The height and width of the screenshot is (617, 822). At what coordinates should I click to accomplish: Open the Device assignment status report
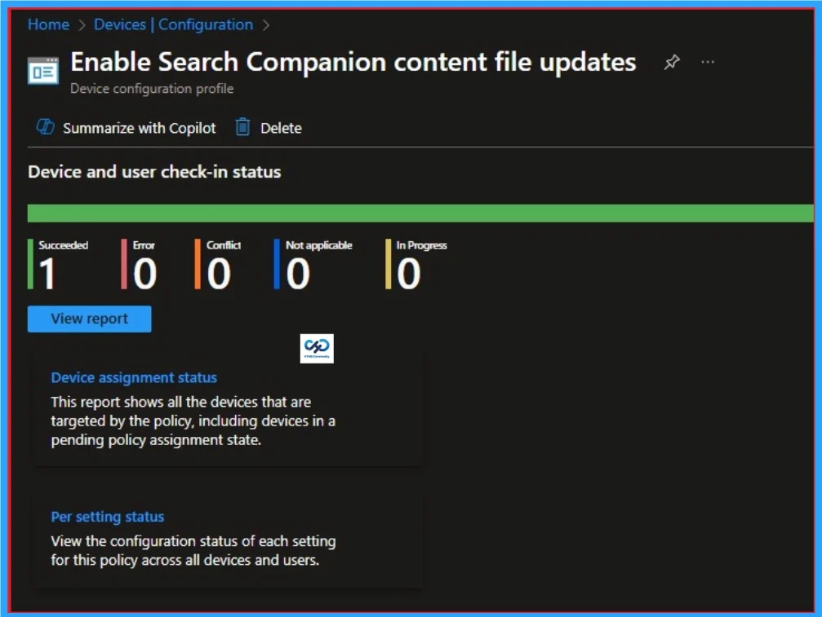(x=134, y=377)
